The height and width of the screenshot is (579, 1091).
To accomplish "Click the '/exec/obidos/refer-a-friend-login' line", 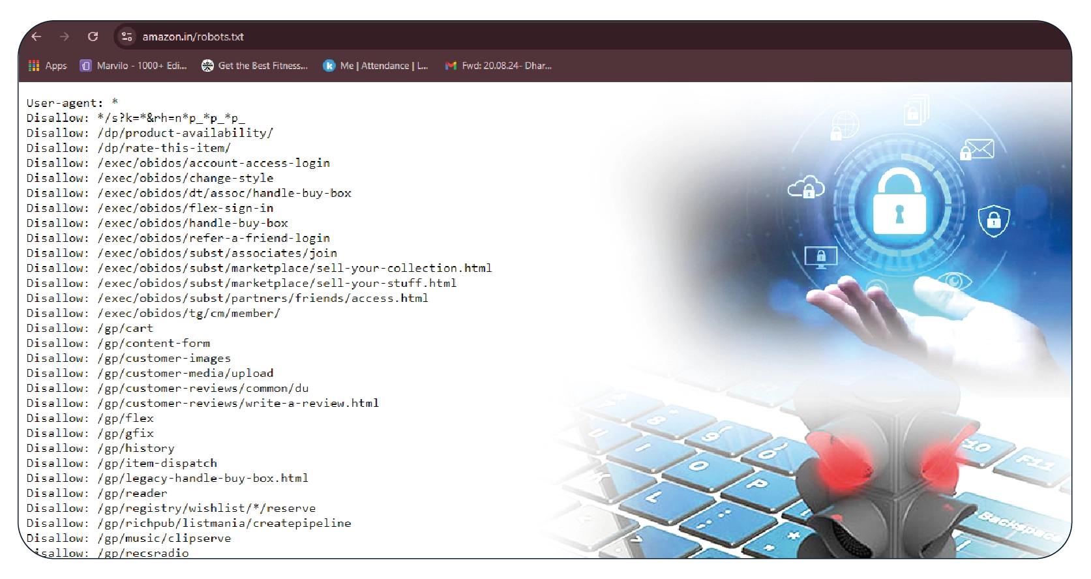I will (178, 238).
